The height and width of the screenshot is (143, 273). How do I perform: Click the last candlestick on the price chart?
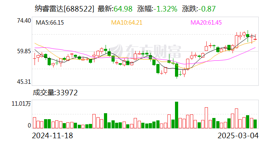pyautogui.click(x=255, y=38)
